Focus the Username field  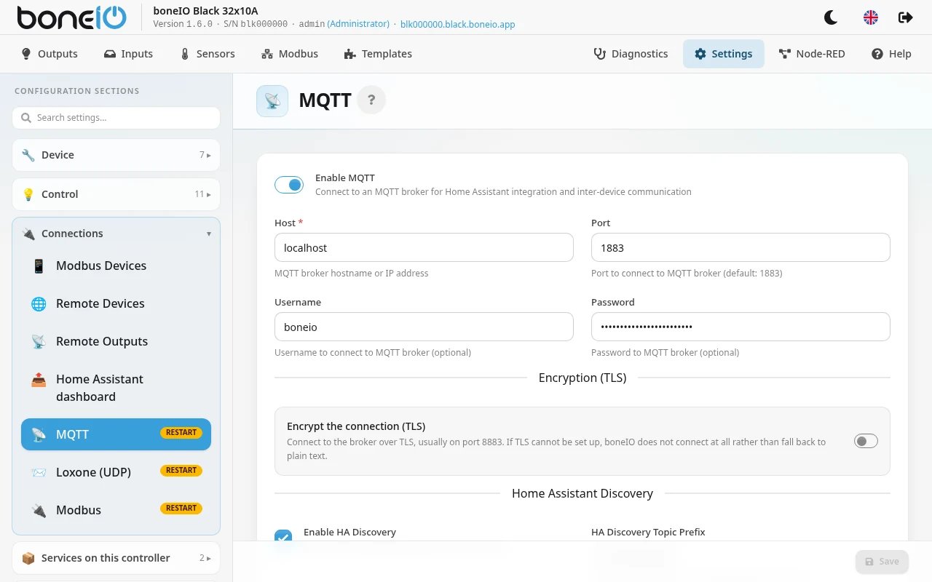(424, 327)
